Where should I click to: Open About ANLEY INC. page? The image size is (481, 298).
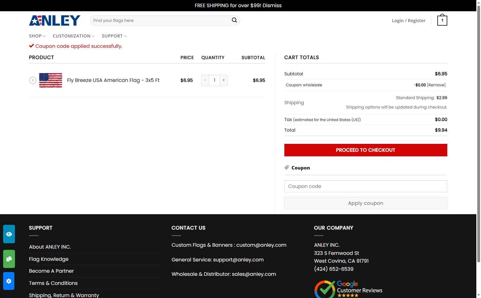[50, 247]
